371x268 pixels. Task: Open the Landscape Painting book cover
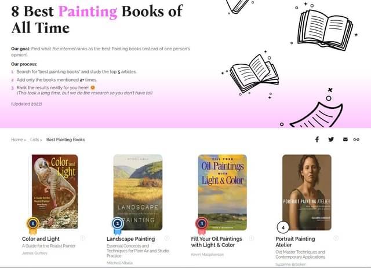point(138,192)
